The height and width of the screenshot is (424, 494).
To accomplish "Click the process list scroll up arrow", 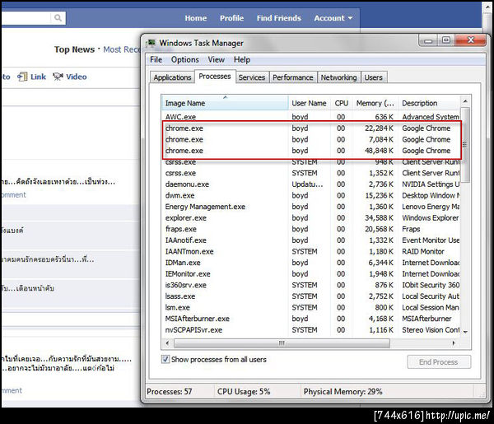I will tap(465, 101).
